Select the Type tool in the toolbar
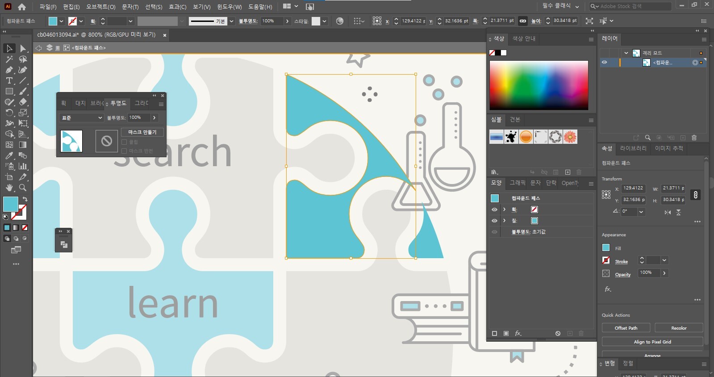The image size is (714, 377). (9, 81)
